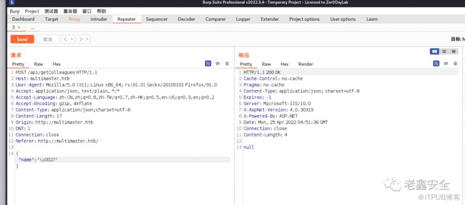This screenshot has width=465, height=205.
Task: Click the Origin: http://multimaster.htb header
Action: [x=54, y=122]
